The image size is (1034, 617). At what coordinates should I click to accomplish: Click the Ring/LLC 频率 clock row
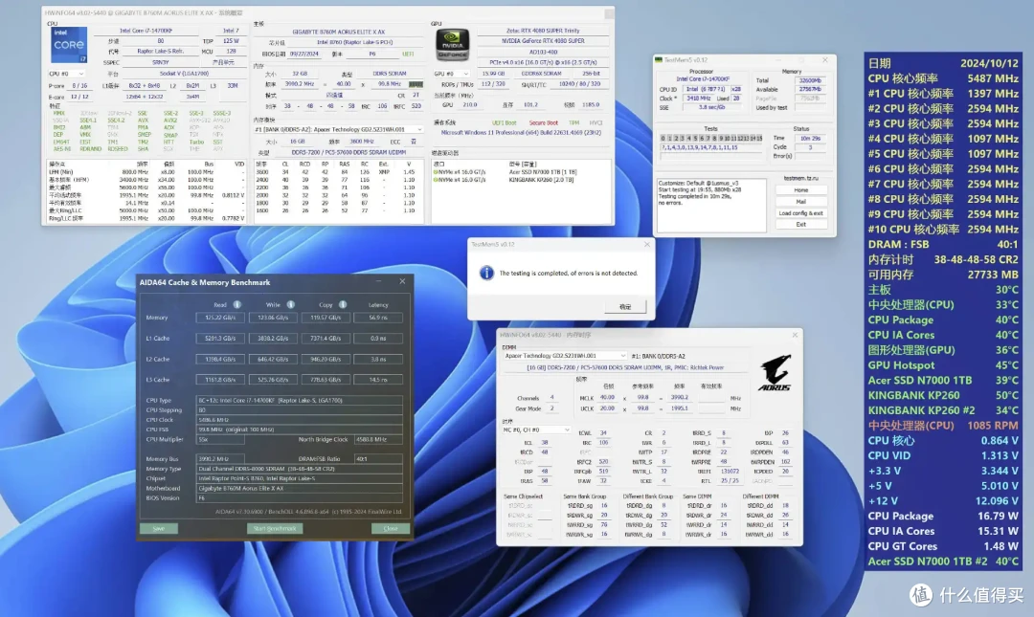click(x=146, y=218)
